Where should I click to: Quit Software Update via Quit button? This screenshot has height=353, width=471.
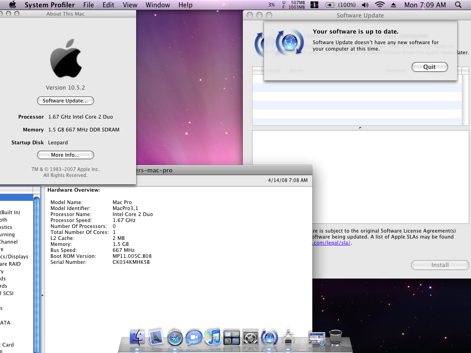[x=430, y=67]
